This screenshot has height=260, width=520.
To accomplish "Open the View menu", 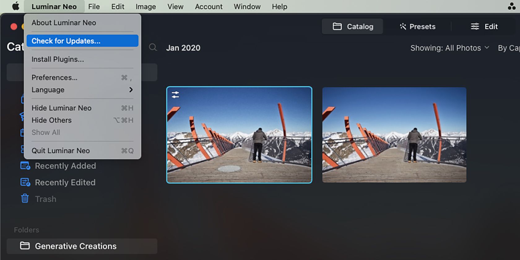I will click(175, 6).
